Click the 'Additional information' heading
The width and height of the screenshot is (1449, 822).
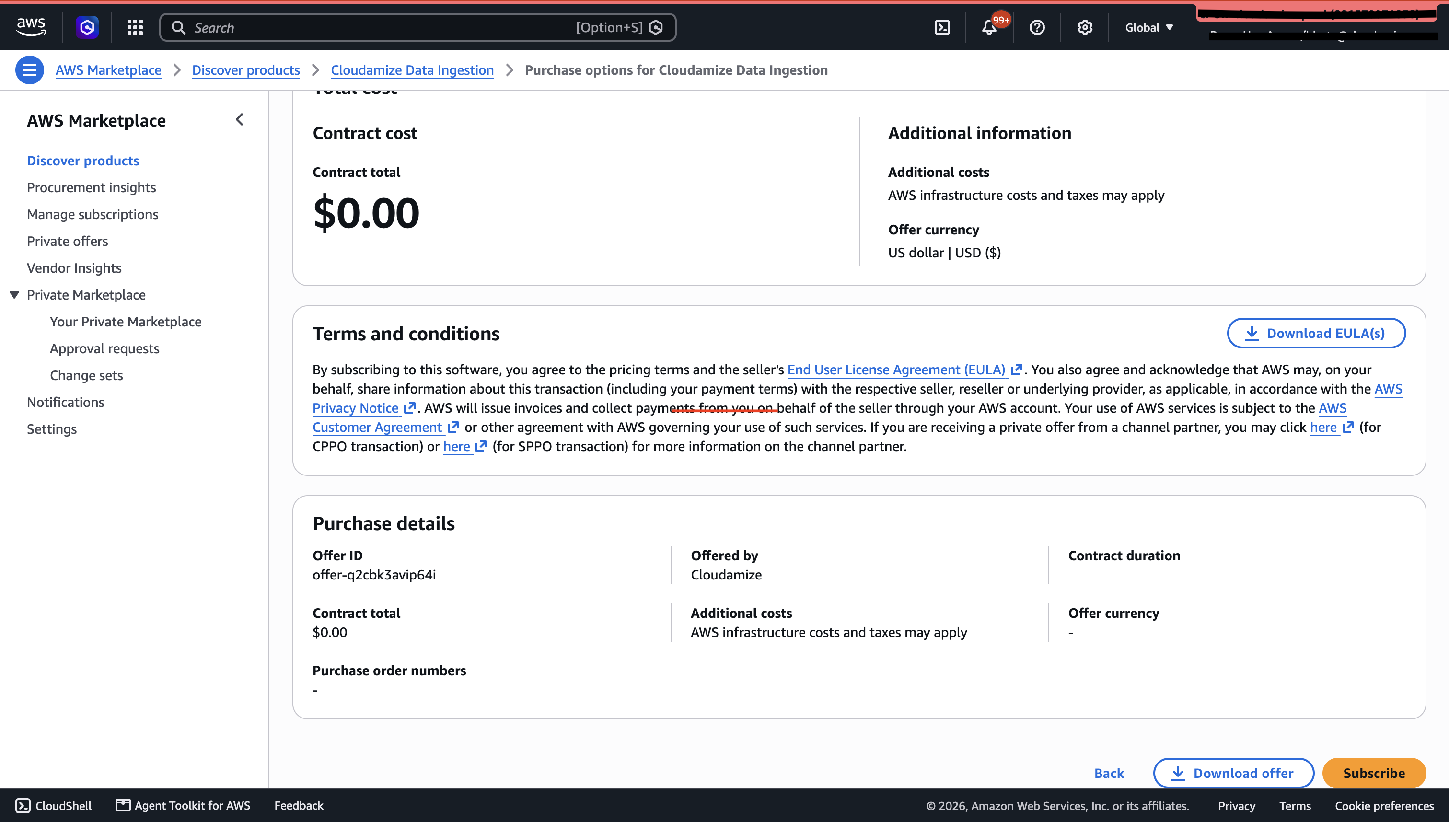(x=979, y=133)
